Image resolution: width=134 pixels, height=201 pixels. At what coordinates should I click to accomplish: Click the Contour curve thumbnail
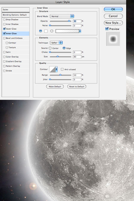52,69
